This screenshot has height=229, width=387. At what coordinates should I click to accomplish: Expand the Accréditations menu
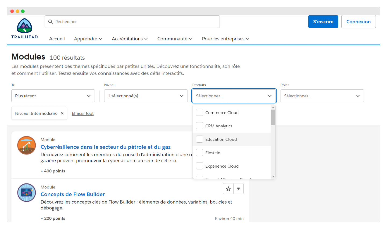130,39
